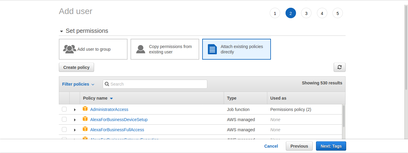This screenshot has height=153, width=408.
Task: Open the AlexaForBusinessDeviceSetup policy link
Action: pos(119,120)
